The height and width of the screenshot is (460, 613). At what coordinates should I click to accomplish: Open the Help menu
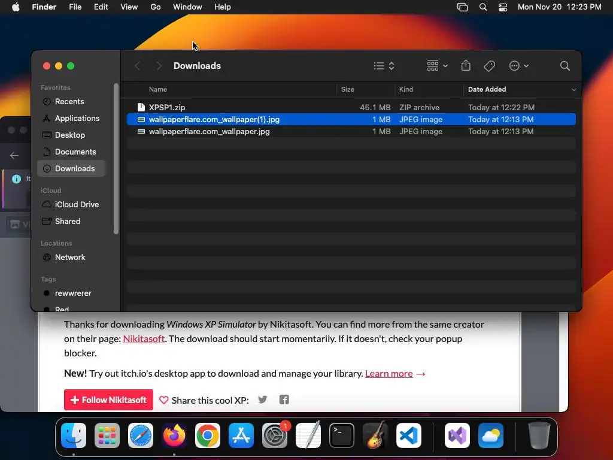(x=223, y=7)
